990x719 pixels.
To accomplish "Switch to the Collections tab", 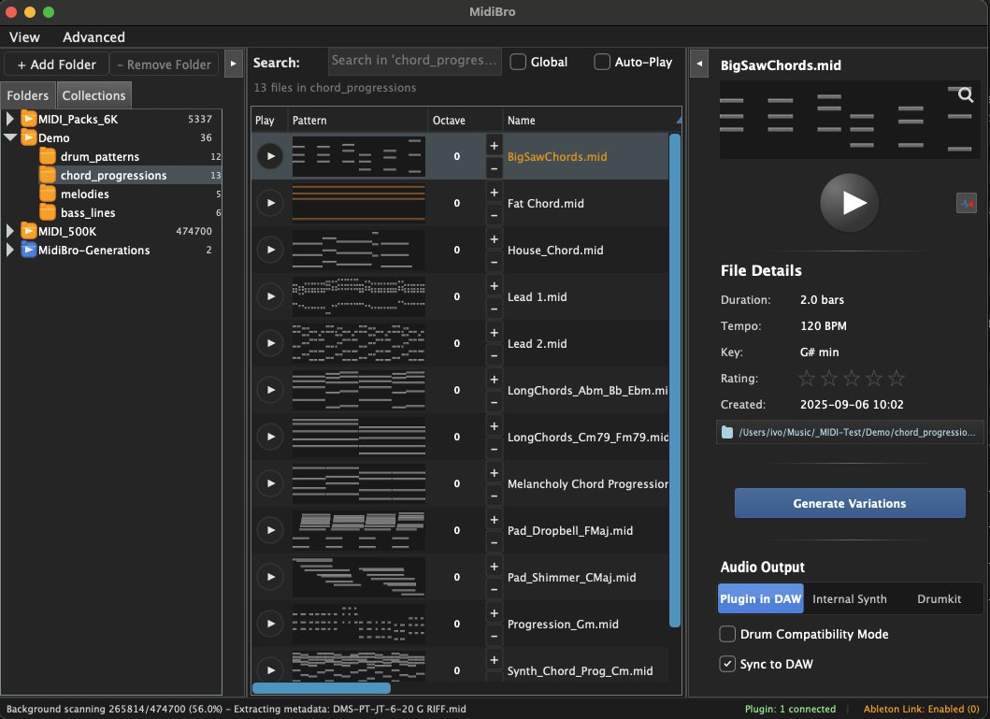I will coord(93,95).
